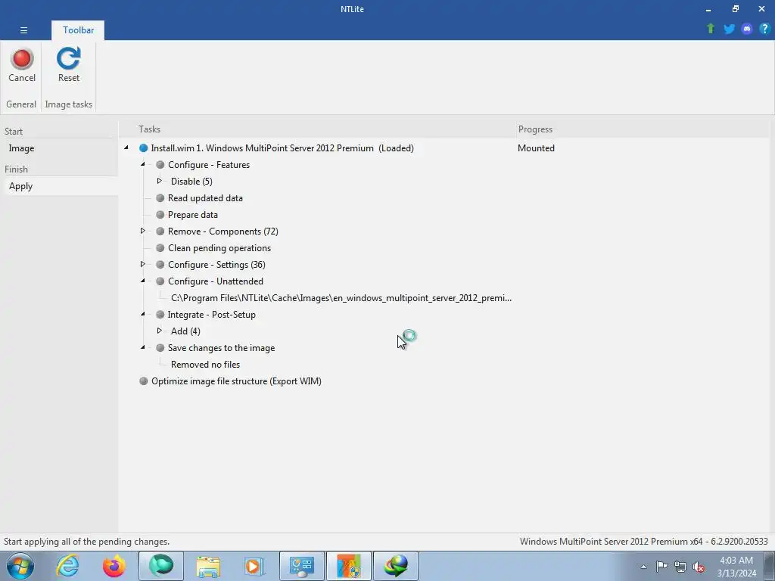Collapse the Configure - Features node
The width and height of the screenshot is (775, 581).
pos(143,164)
